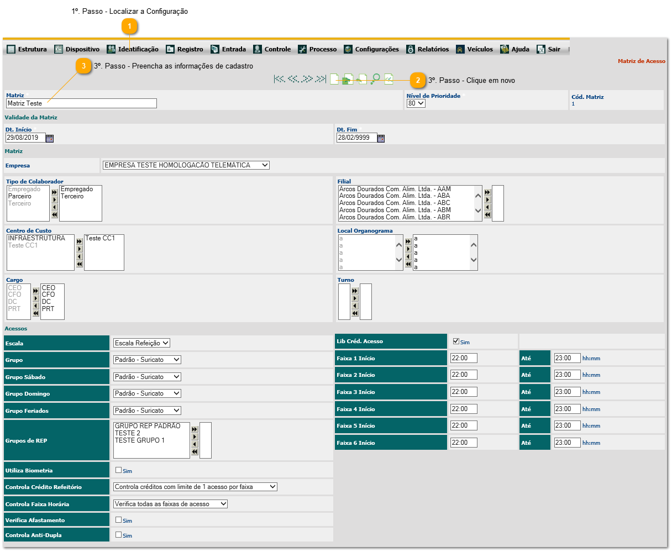
Task: Click the new record icon in toolbar
Action: [334, 80]
